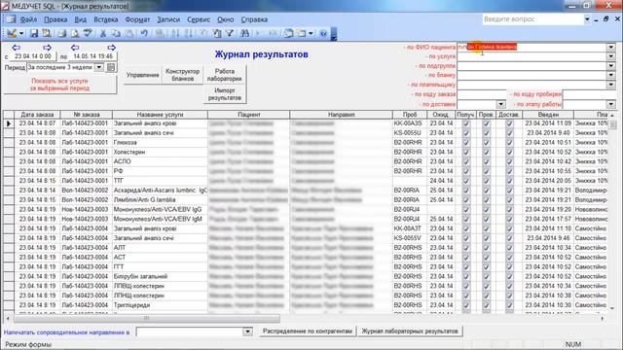Open Print Preview from the toolbar
Image resolution: width=623 pixels, height=350 pixels.
(75, 33)
